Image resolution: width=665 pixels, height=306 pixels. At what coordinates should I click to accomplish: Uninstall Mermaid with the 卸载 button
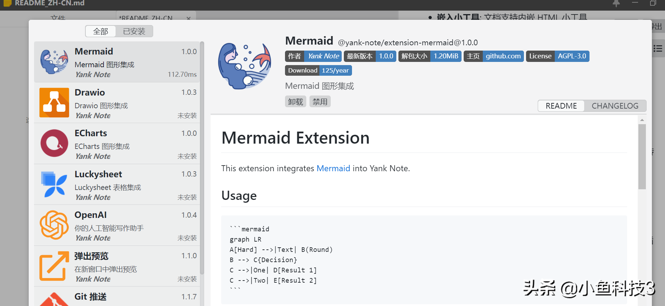click(x=296, y=102)
